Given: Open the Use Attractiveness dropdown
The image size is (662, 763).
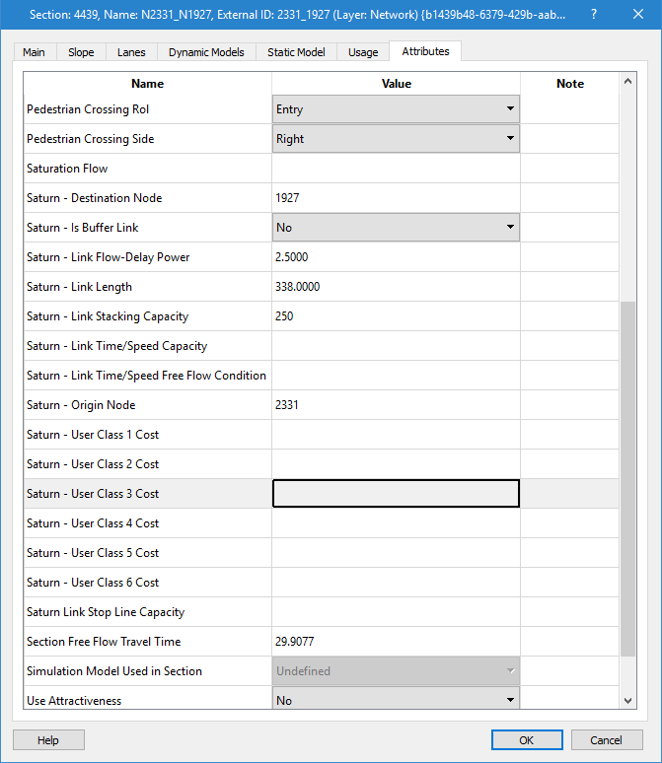Looking at the screenshot, I should pyautogui.click(x=396, y=699).
